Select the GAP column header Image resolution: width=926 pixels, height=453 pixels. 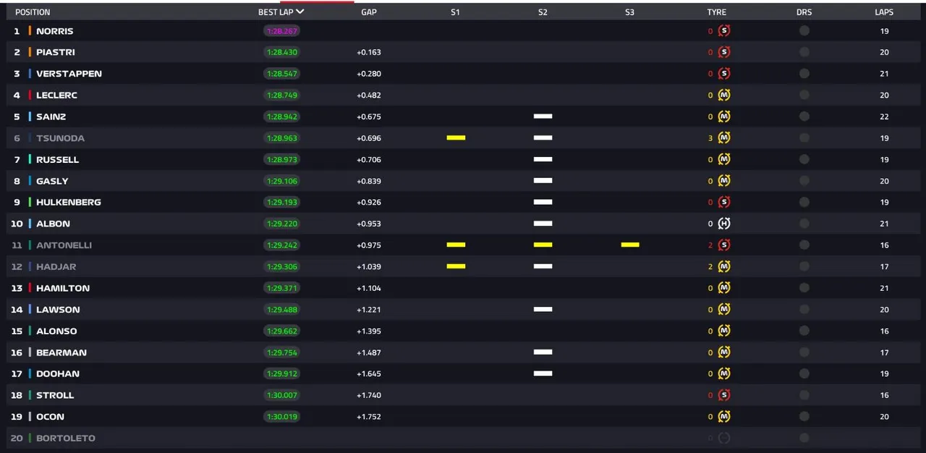click(x=369, y=12)
